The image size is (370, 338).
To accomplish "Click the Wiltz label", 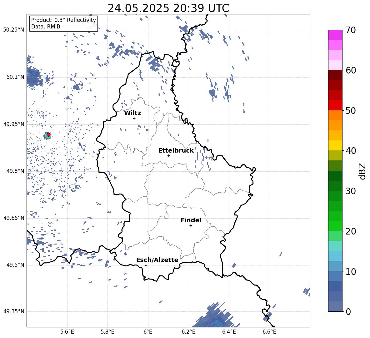I will click(x=132, y=113).
